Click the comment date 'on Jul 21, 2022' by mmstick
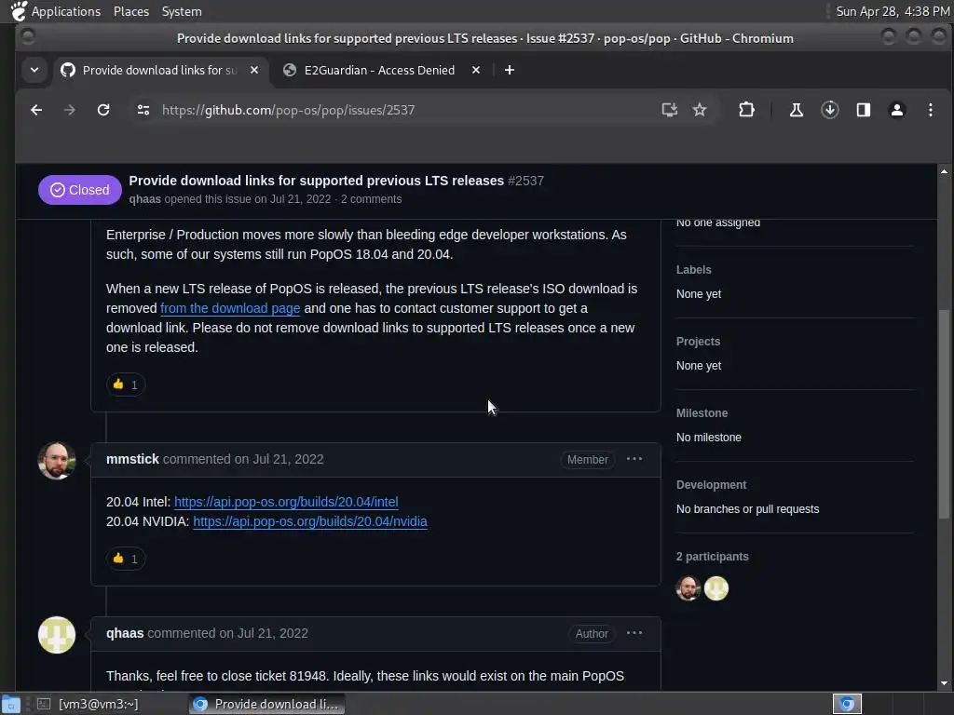The width and height of the screenshot is (954, 715). coord(279,459)
